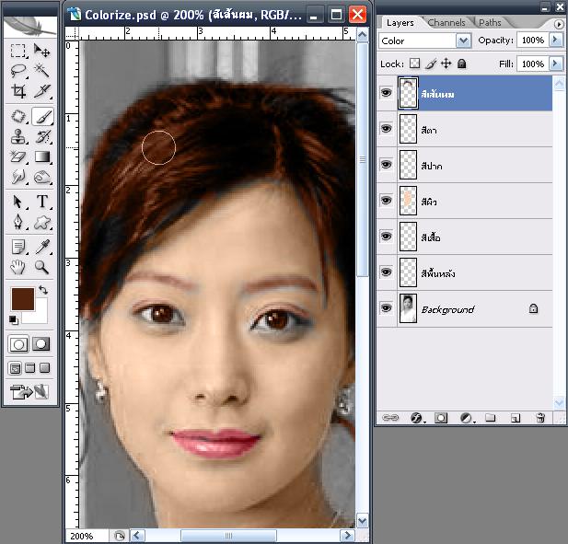
Task: Switch to the Channels tab
Action: pyautogui.click(x=446, y=22)
